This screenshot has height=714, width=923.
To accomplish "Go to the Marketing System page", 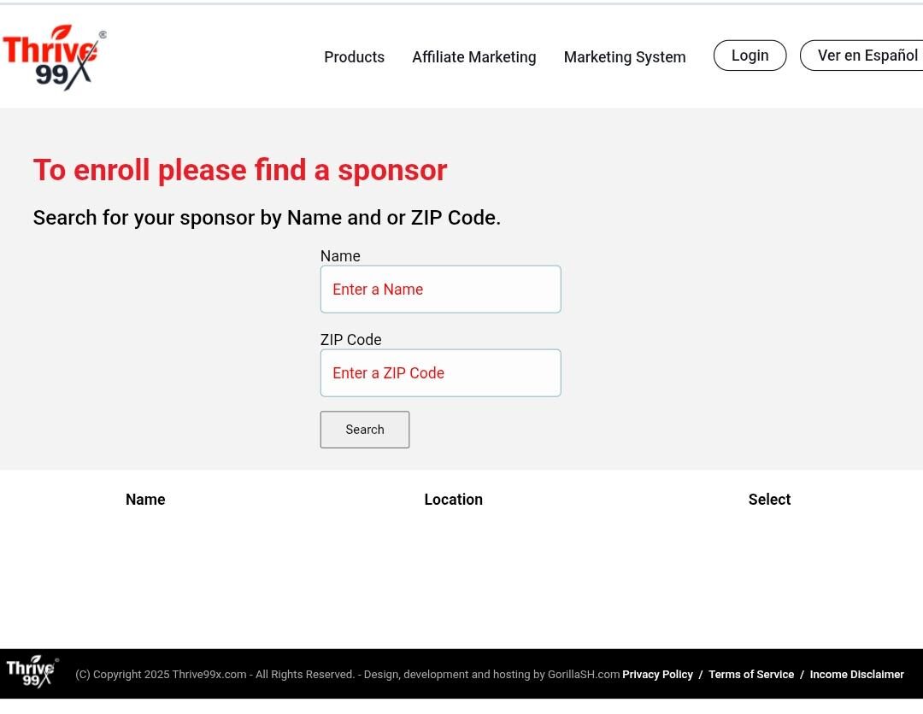I will (624, 57).
